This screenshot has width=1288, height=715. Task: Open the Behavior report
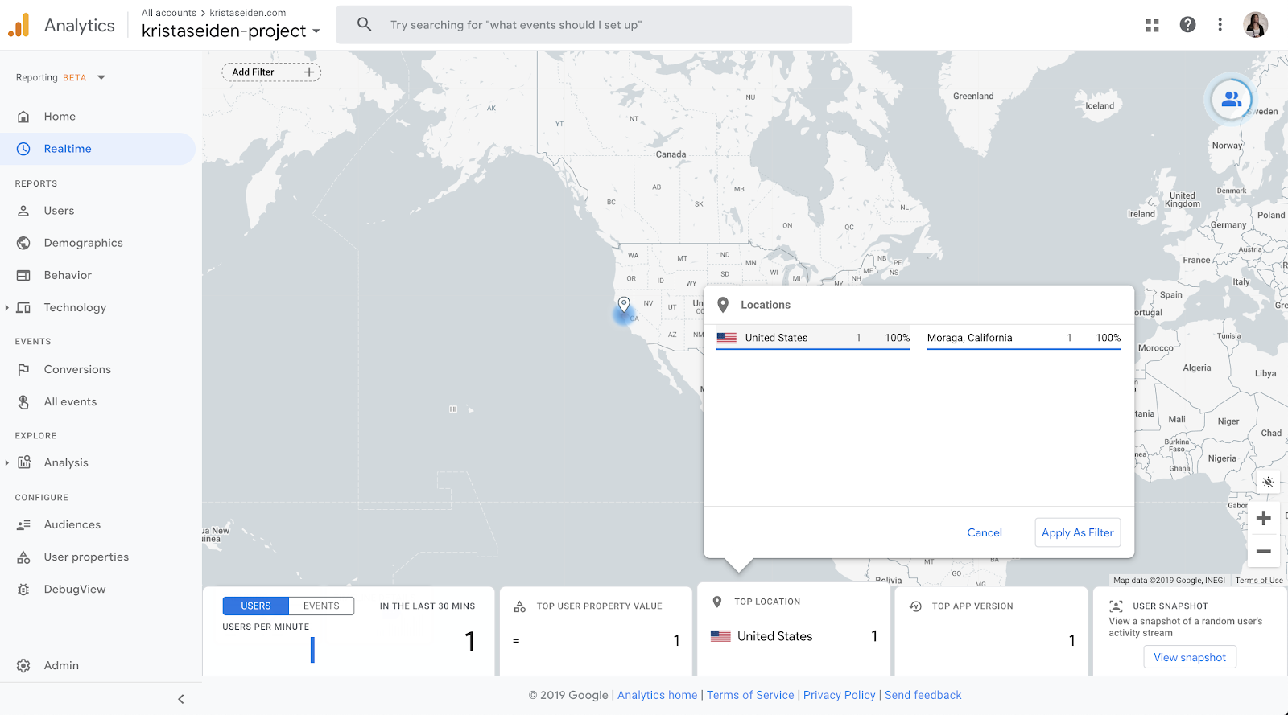pos(68,275)
